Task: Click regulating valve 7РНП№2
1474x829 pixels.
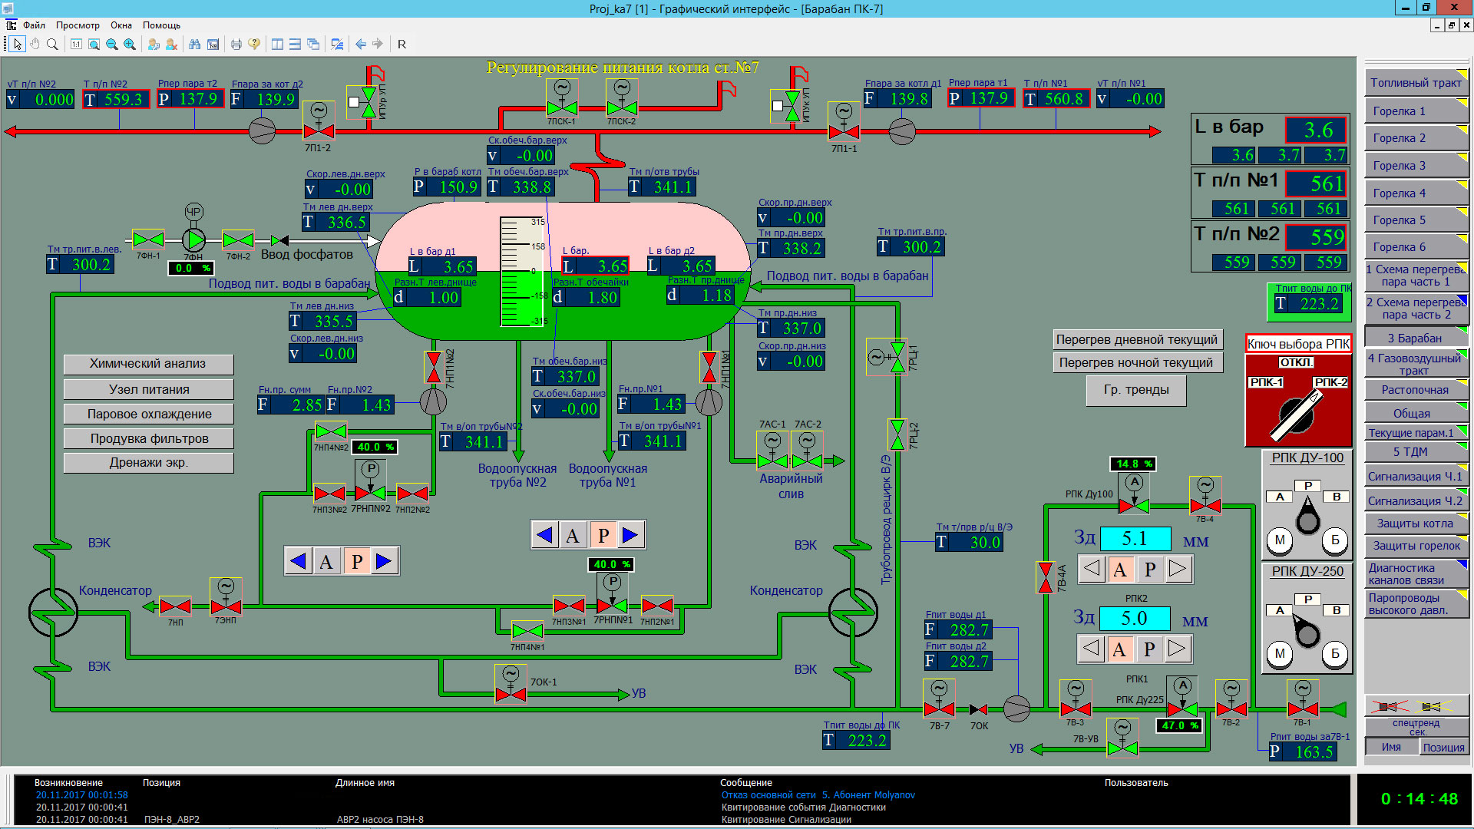Action: 371,482
